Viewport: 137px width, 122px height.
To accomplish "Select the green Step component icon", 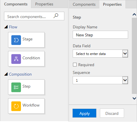I will [16, 87].
